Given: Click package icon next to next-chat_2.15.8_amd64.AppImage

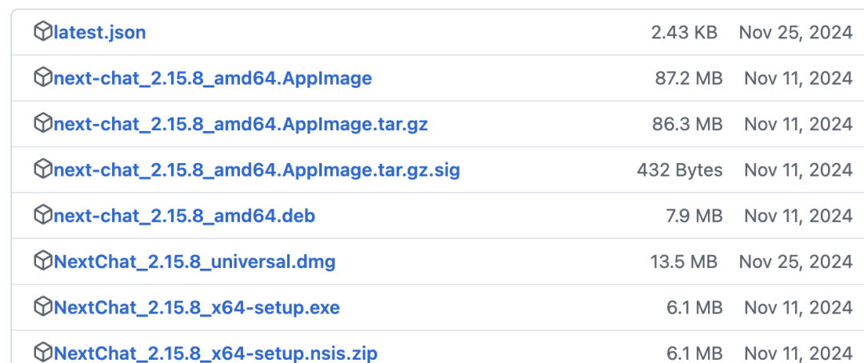Looking at the screenshot, I should [42, 78].
